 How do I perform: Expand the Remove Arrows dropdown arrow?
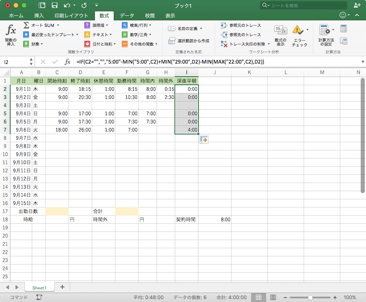click(x=269, y=44)
